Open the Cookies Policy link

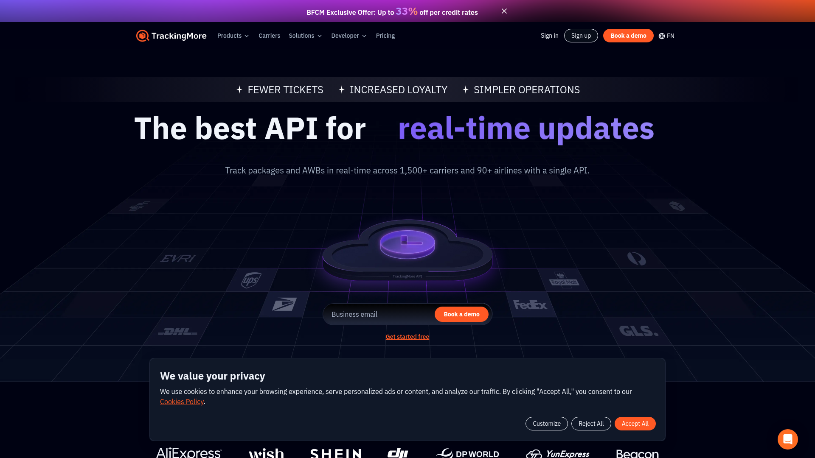182,401
